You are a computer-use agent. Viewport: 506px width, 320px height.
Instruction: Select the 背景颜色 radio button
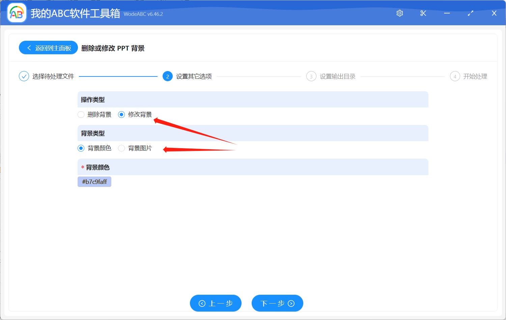click(81, 148)
